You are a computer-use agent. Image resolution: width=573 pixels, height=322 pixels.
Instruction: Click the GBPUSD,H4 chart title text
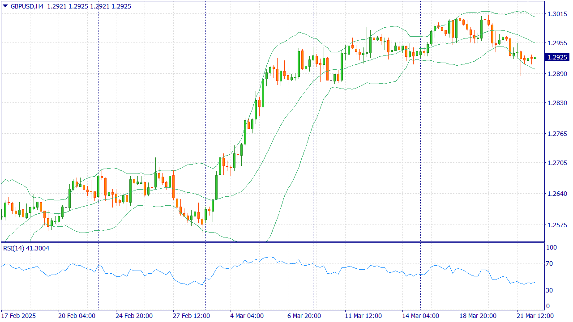click(x=27, y=7)
